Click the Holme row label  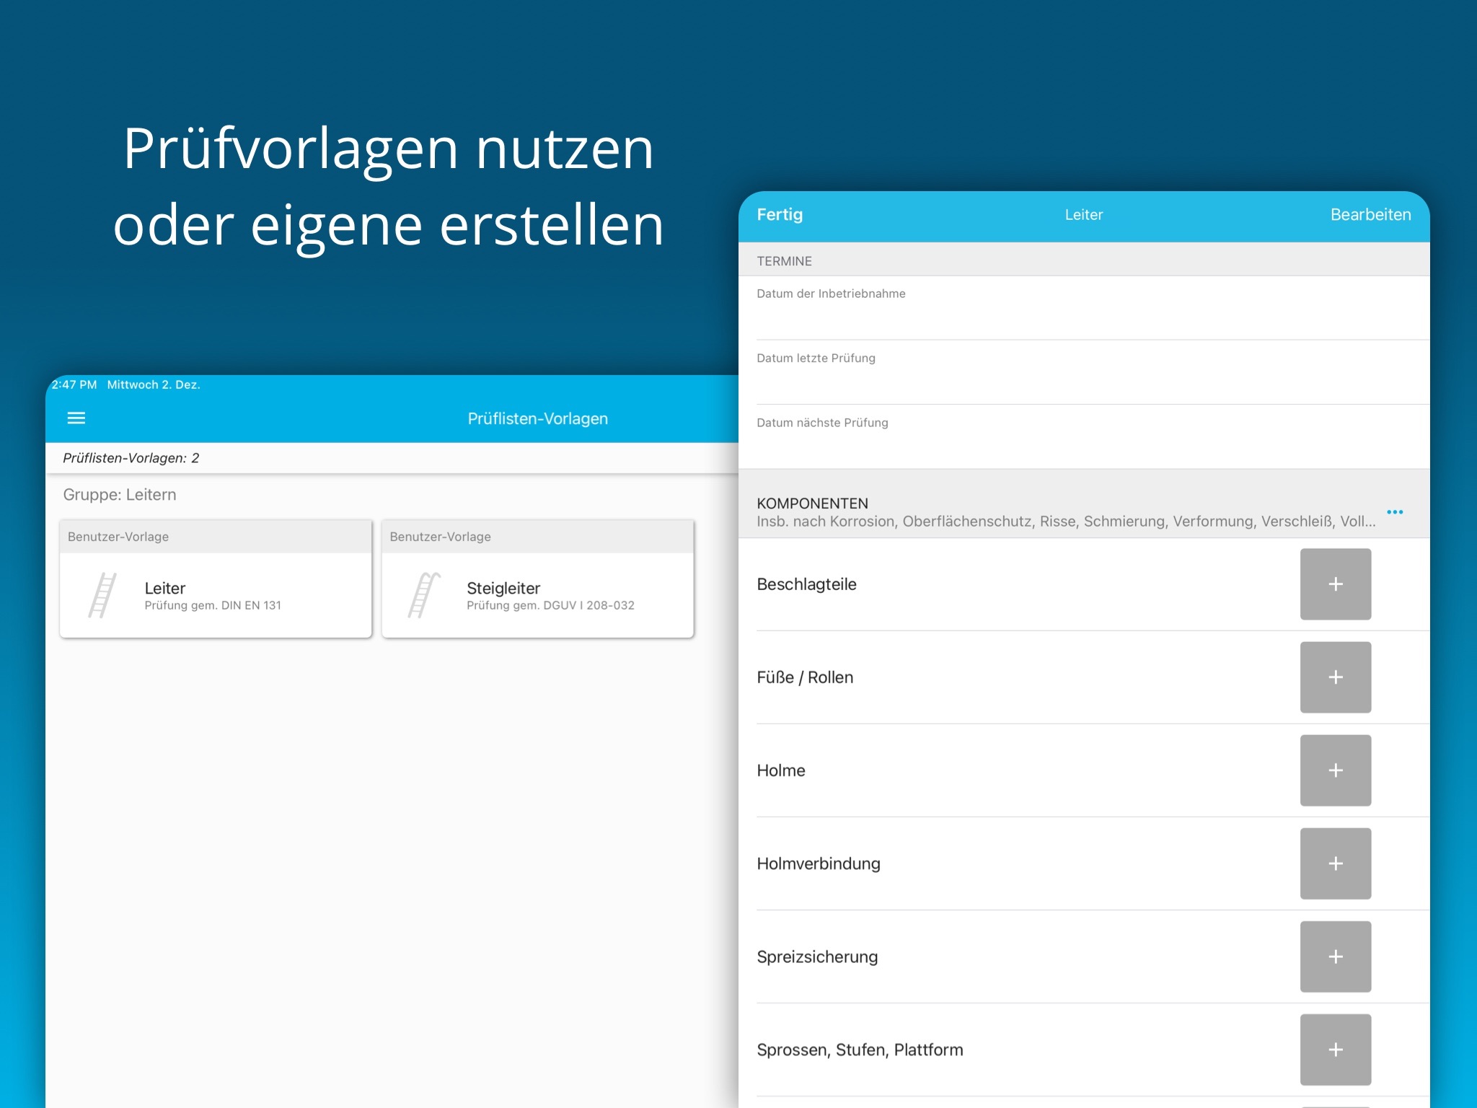[x=781, y=770]
